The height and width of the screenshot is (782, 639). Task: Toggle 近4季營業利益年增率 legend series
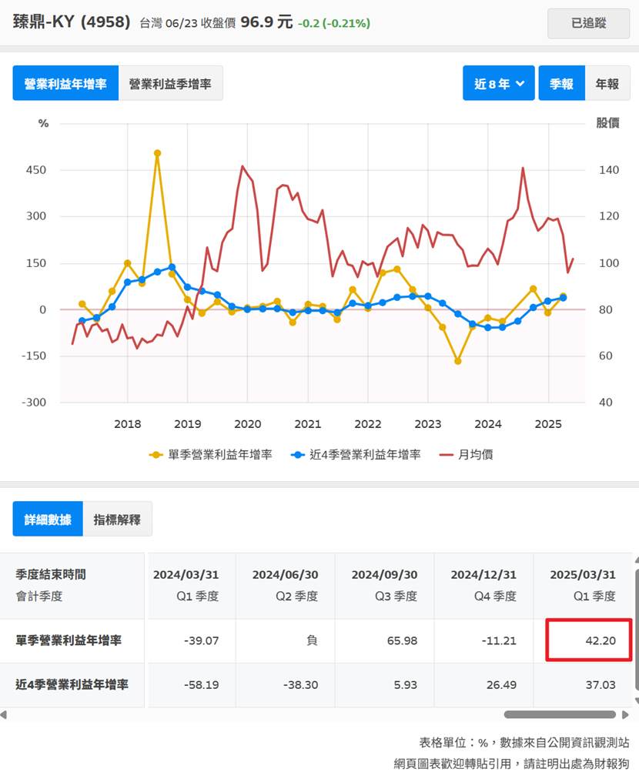tap(355, 454)
